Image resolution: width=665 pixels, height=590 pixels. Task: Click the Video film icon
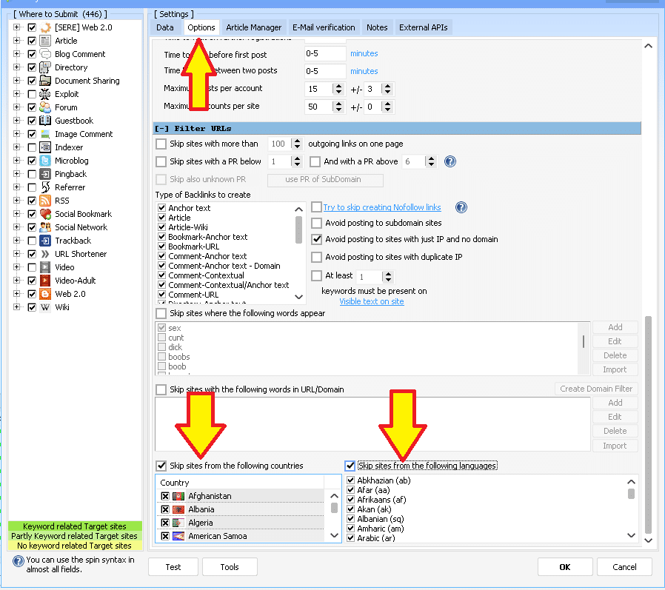click(45, 267)
